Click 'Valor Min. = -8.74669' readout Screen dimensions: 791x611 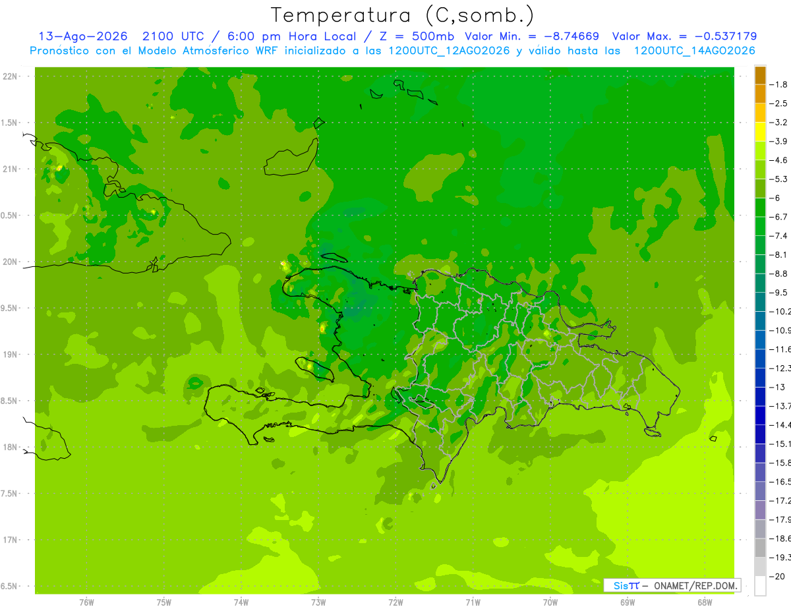pos(532,37)
